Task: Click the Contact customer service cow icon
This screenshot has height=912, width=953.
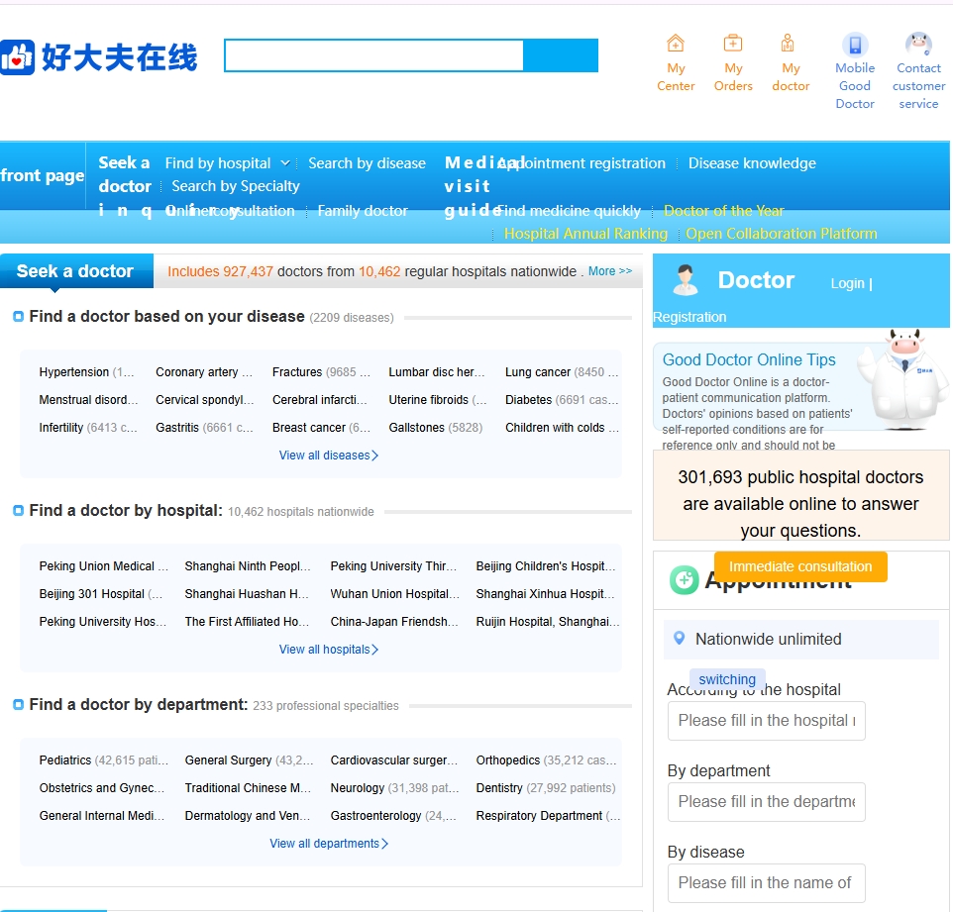Action: [x=918, y=45]
